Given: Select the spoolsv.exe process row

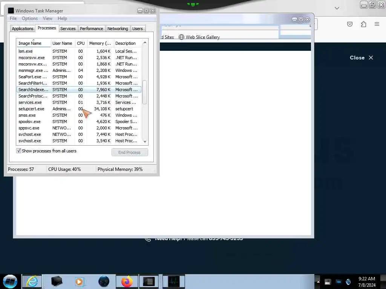Looking at the screenshot, I should (x=79, y=122).
